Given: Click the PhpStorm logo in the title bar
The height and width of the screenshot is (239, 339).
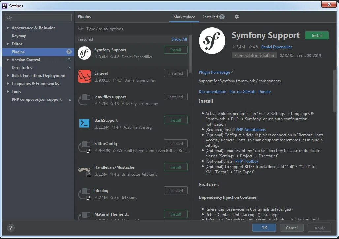Looking at the screenshot, I should pyautogui.click(x=5, y=6).
